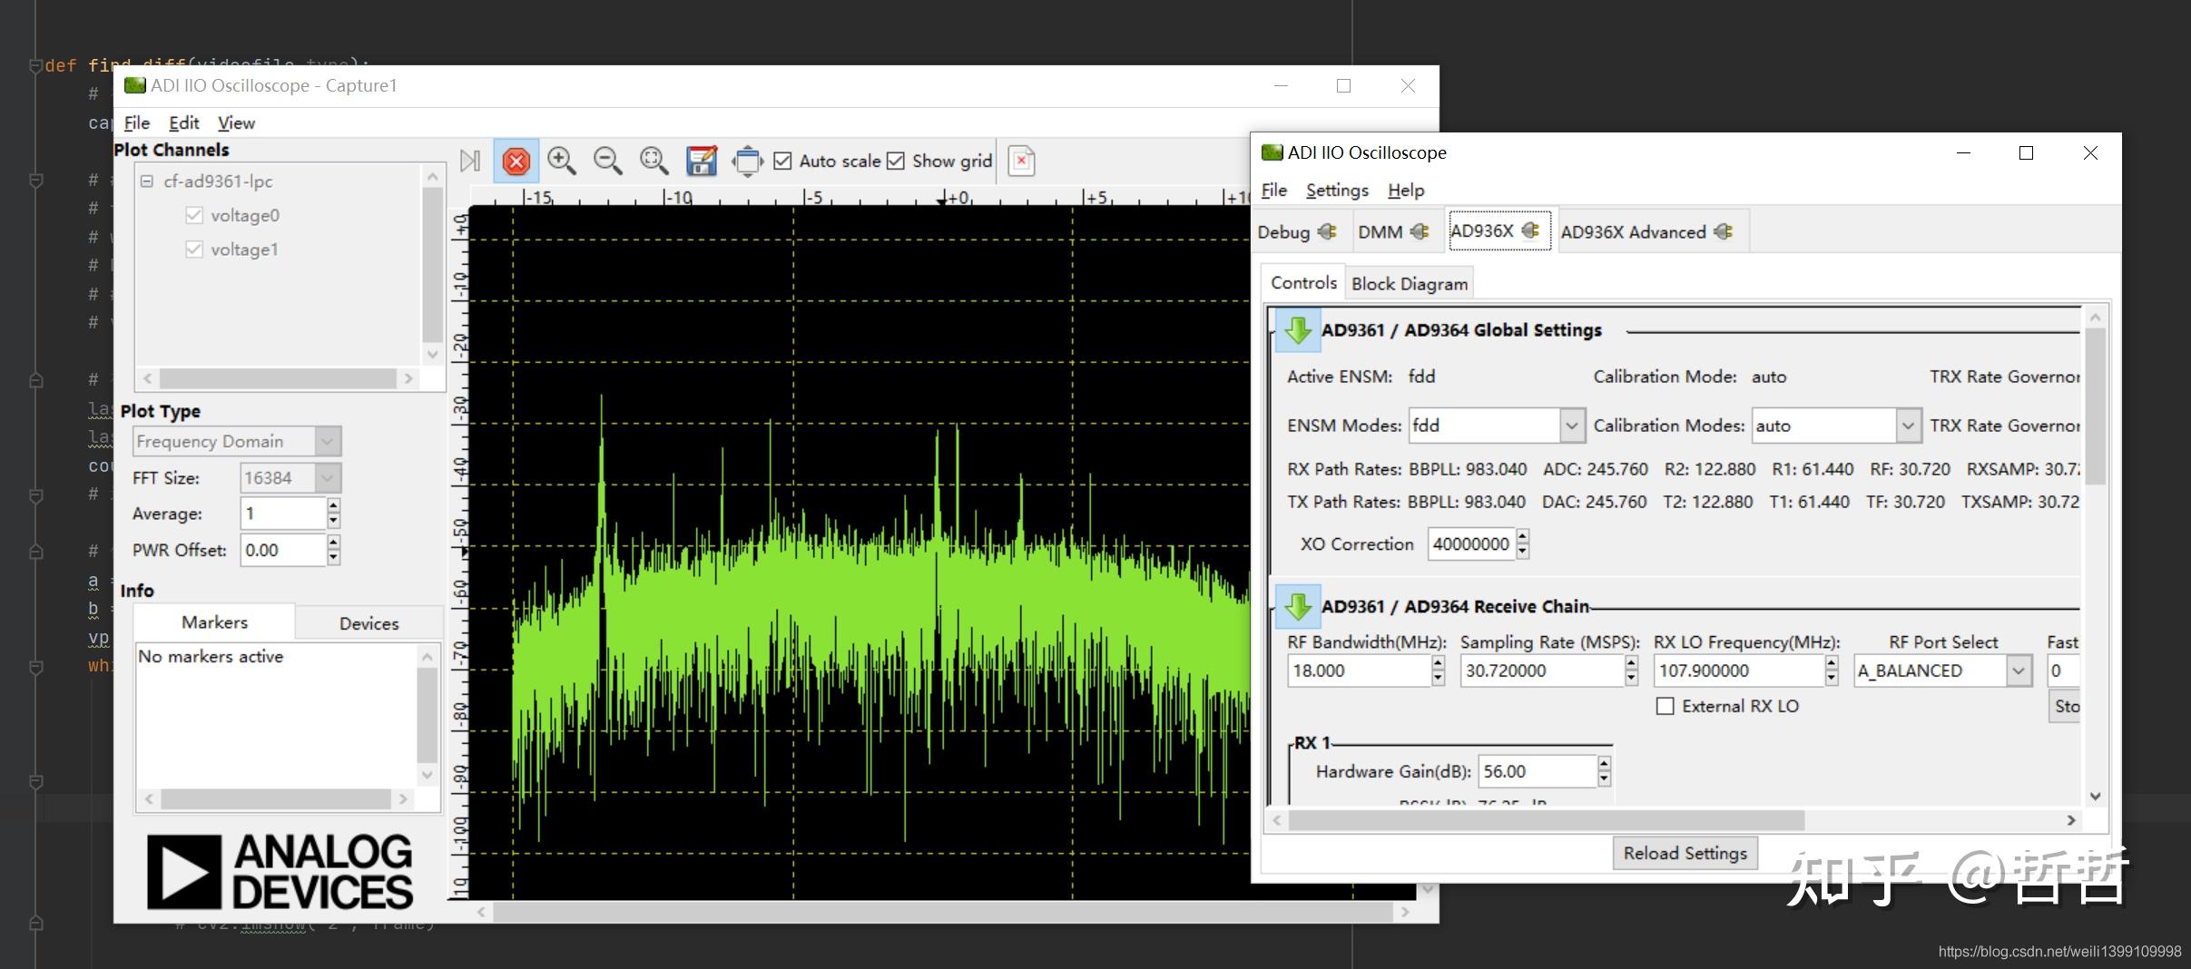
Task: Expand the Calibration Modes combo box
Action: 1907,426
